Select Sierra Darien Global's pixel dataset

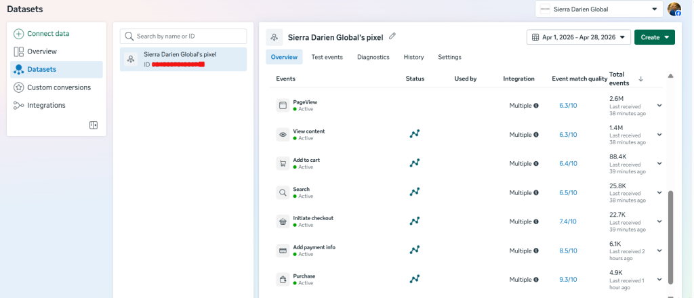pyautogui.click(x=183, y=59)
